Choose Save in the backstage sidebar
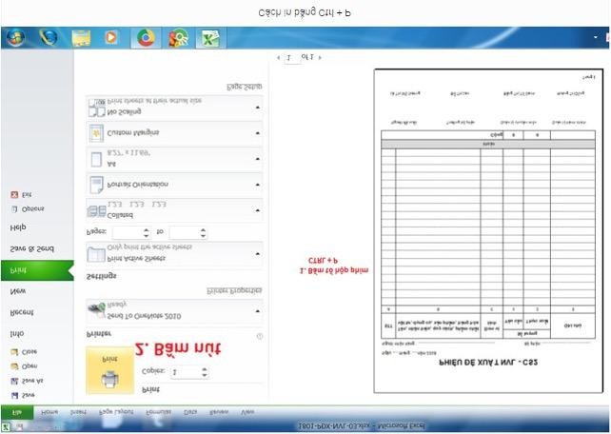The height and width of the screenshot is (434, 611). (24, 395)
